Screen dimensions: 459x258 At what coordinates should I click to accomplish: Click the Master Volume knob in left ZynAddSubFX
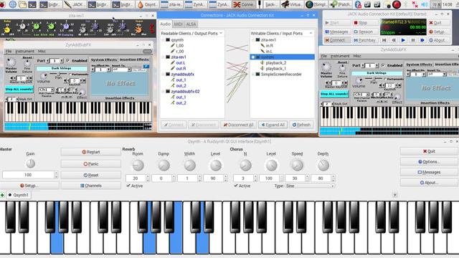coord(11,62)
